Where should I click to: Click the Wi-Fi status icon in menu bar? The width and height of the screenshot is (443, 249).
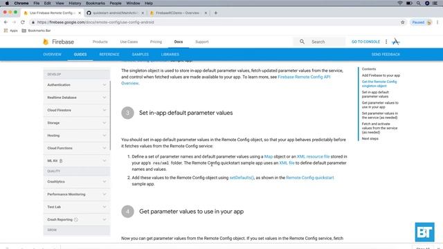click(x=400, y=3)
